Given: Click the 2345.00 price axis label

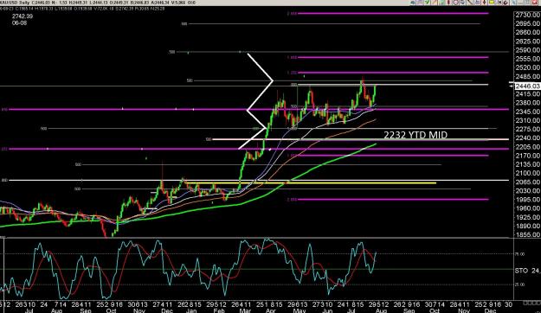Looking at the screenshot, I should click(x=527, y=112).
